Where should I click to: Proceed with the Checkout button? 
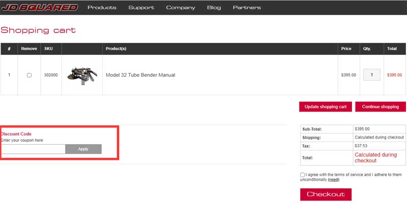[326, 194]
